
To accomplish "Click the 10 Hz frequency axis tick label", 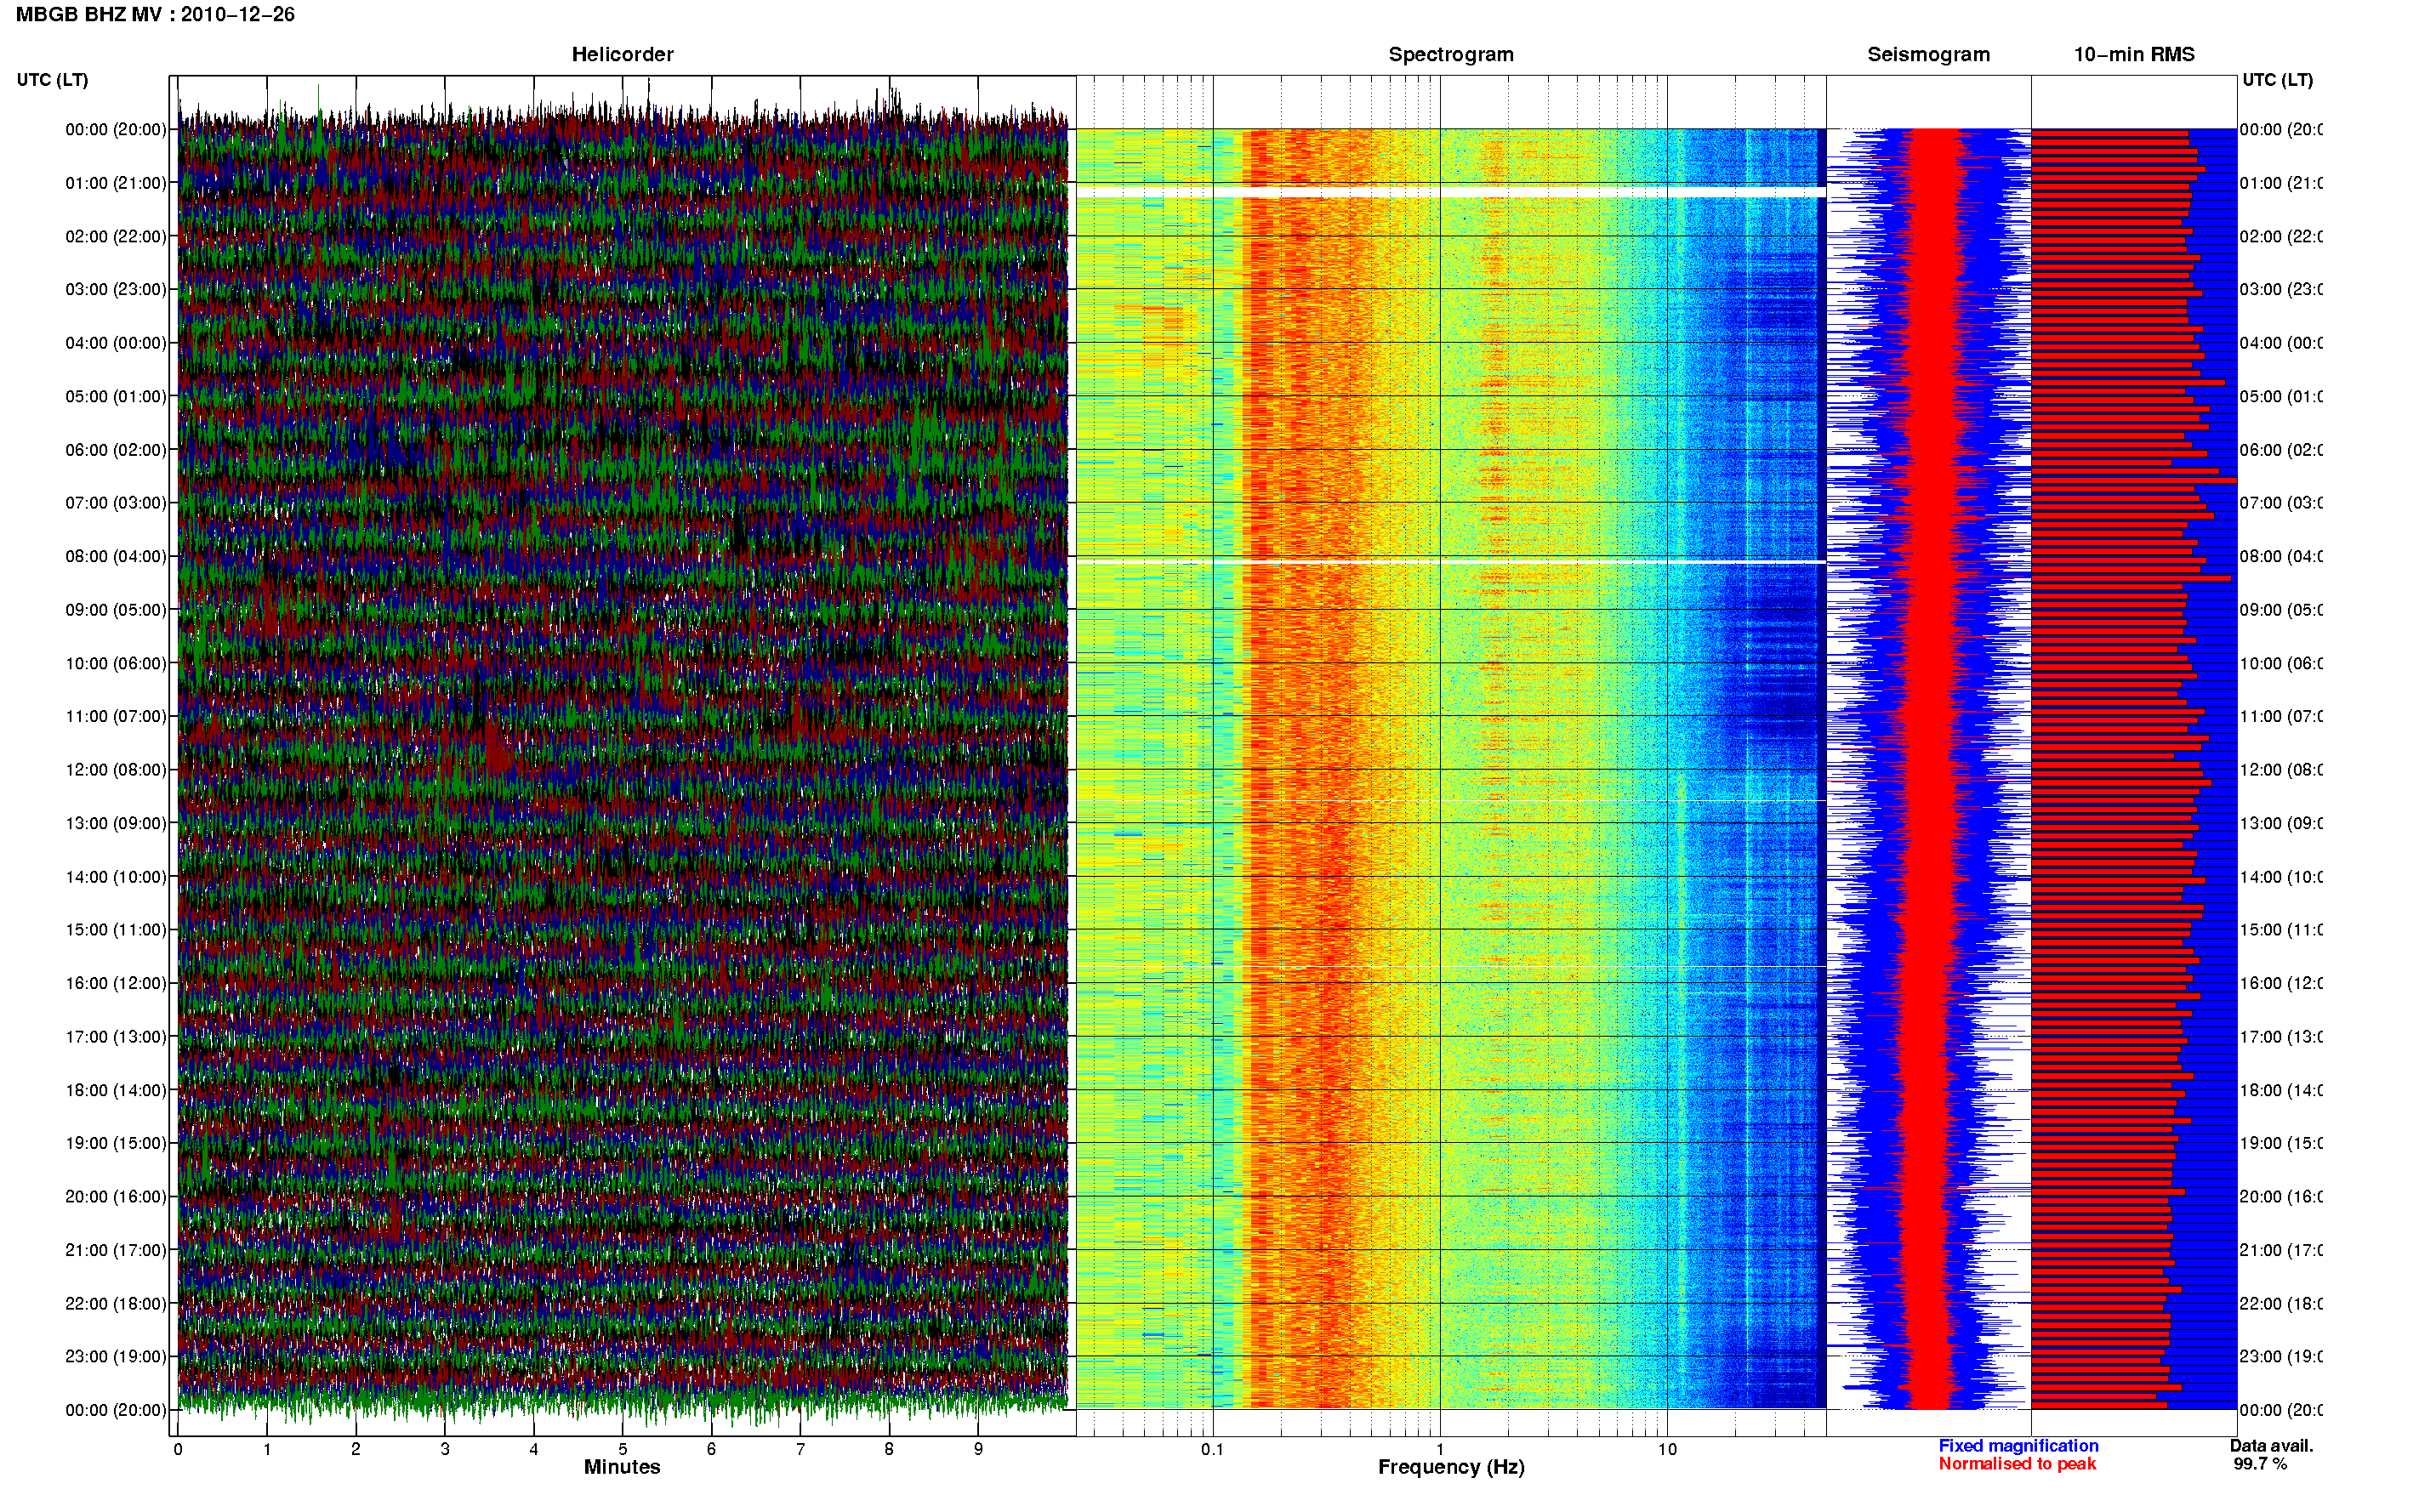I will [1667, 1449].
